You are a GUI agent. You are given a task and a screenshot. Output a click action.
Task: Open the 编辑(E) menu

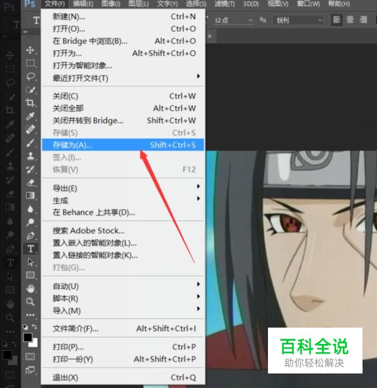(84, 4)
